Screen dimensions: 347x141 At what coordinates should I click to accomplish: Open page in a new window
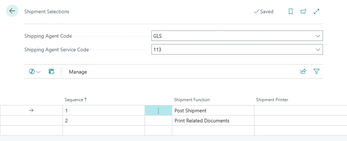point(303,11)
